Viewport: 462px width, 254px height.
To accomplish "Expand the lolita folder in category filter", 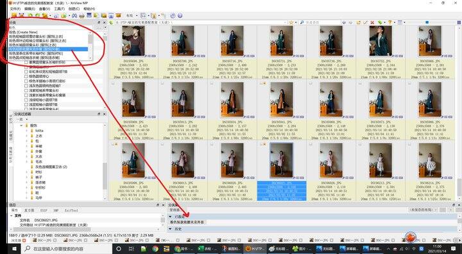I will [27, 131].
